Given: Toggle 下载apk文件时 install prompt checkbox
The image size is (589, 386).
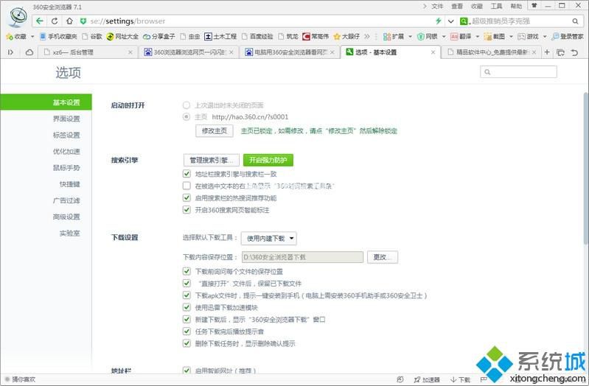Looking at the screenshot, I should point(187,295).
